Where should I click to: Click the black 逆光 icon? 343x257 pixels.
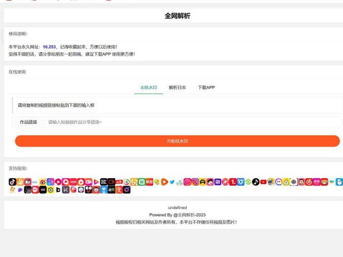(x=111, y=190)
